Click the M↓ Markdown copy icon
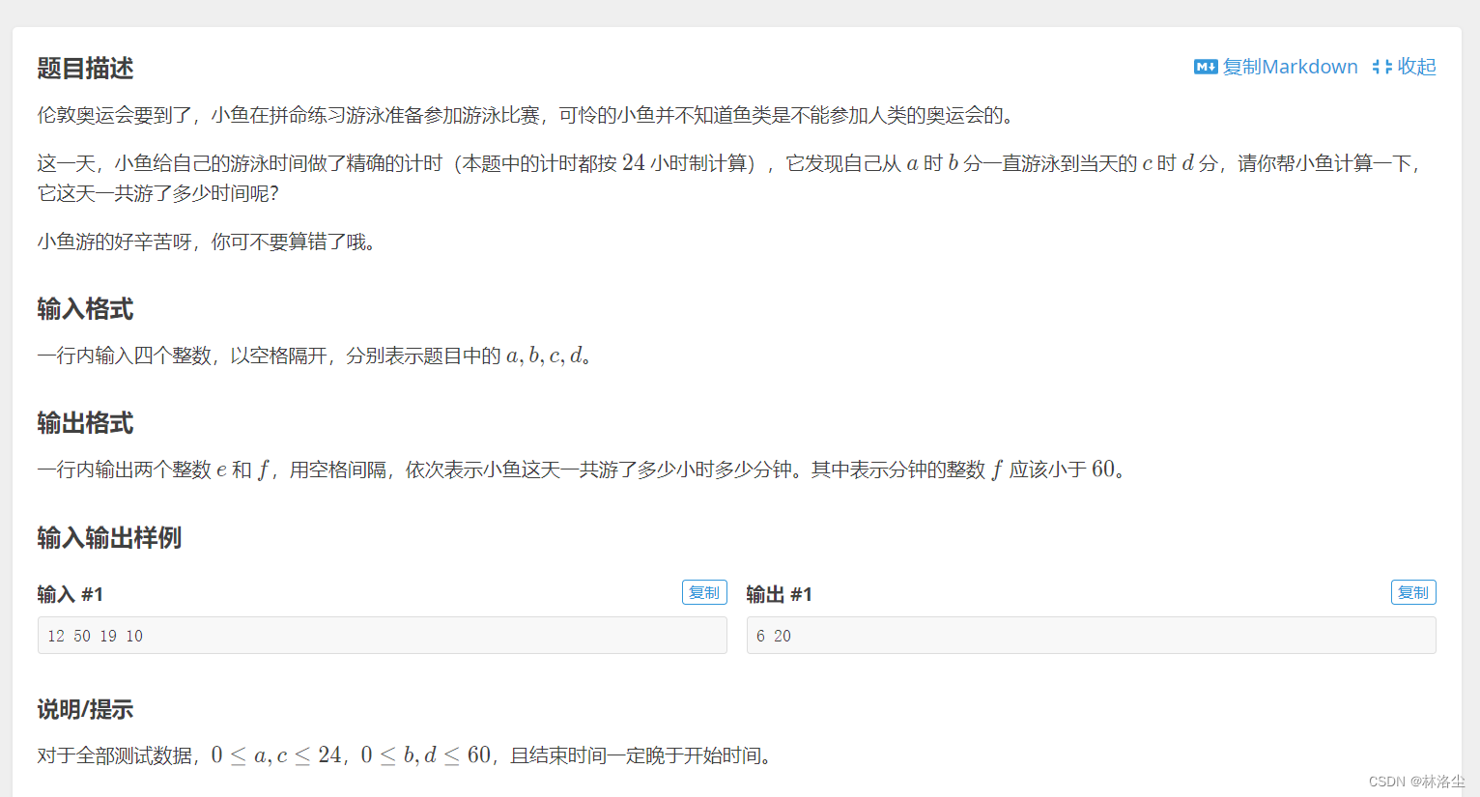1480x797 pixels. [1205, 67]
